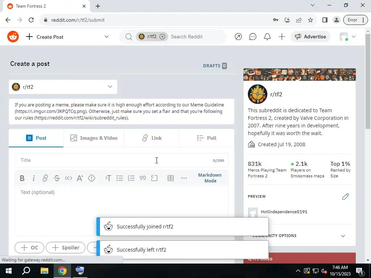
Task: Open Drafts
Action: (215, 66)
